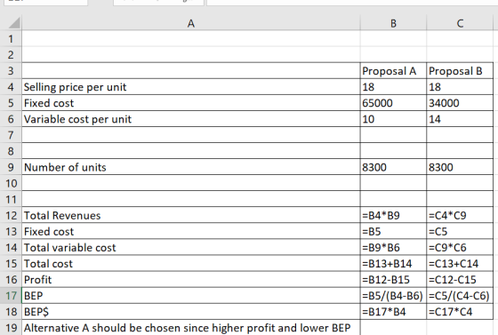Click formula cell =C17*C4
Screen dimensions: 498x335
tap(460, 312)
